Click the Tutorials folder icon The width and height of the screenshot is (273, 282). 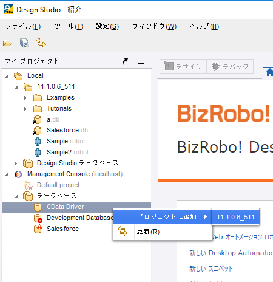click(x=38, y=109)
